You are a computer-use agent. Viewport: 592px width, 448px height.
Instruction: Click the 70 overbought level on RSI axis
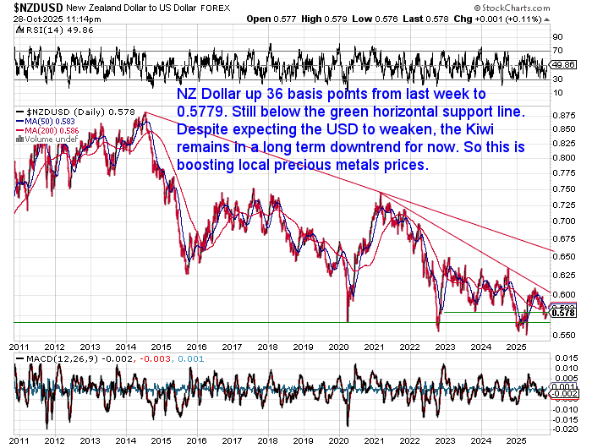pyautogui.click(x=557, y=50)
